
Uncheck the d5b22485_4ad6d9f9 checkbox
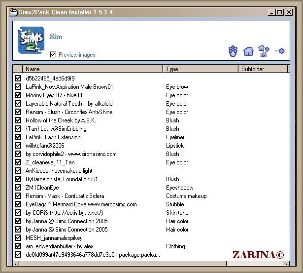(x=18, y=78)
